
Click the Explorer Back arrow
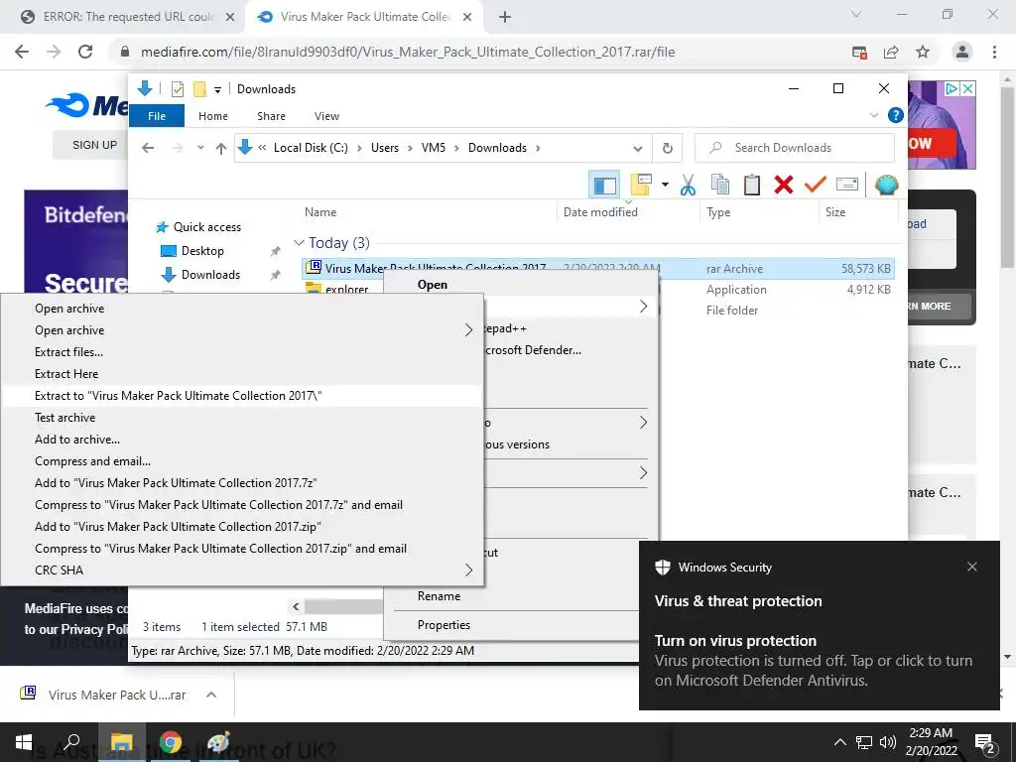click(148, 148)
